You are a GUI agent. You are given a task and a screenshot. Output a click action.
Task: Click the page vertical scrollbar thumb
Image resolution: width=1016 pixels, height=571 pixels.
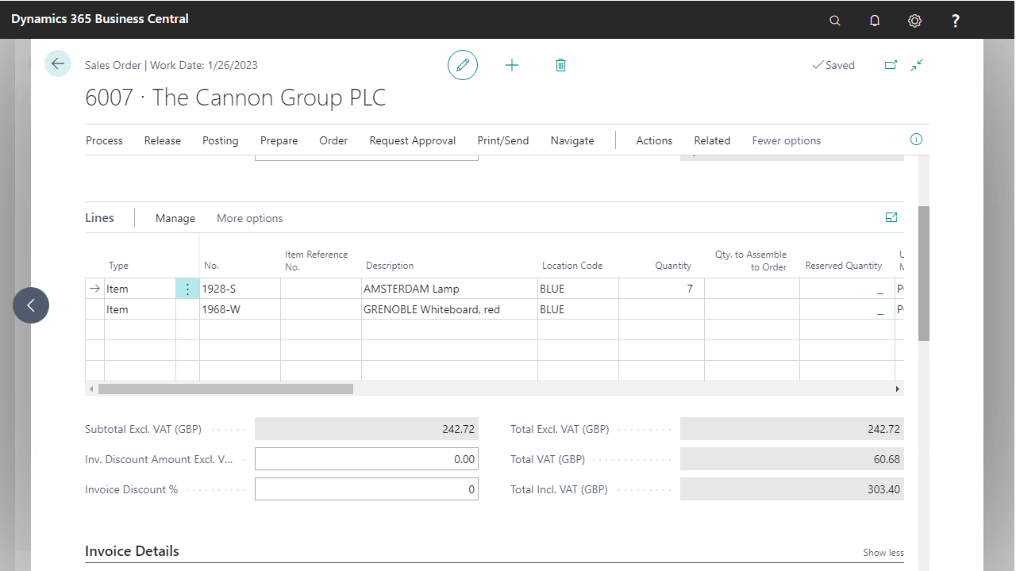coord(923,274)
